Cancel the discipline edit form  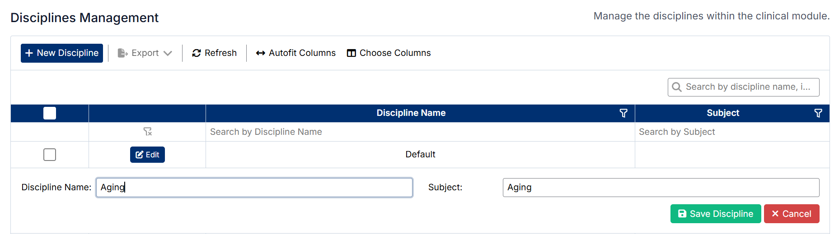[791, 214]
